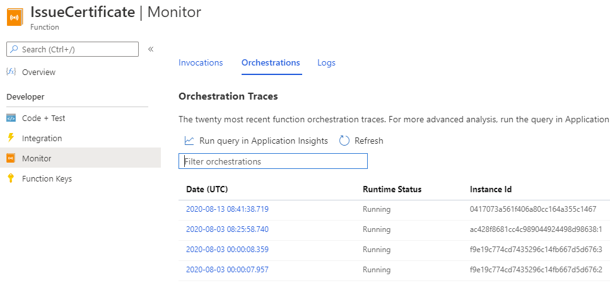Click the Refresh circular arrow icon
This screenshot has height=283, width=610.
pos(344,141)
